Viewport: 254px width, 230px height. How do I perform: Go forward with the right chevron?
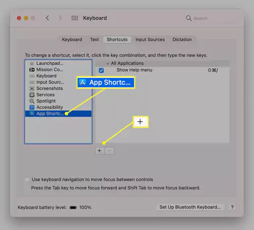click(60, 18)
